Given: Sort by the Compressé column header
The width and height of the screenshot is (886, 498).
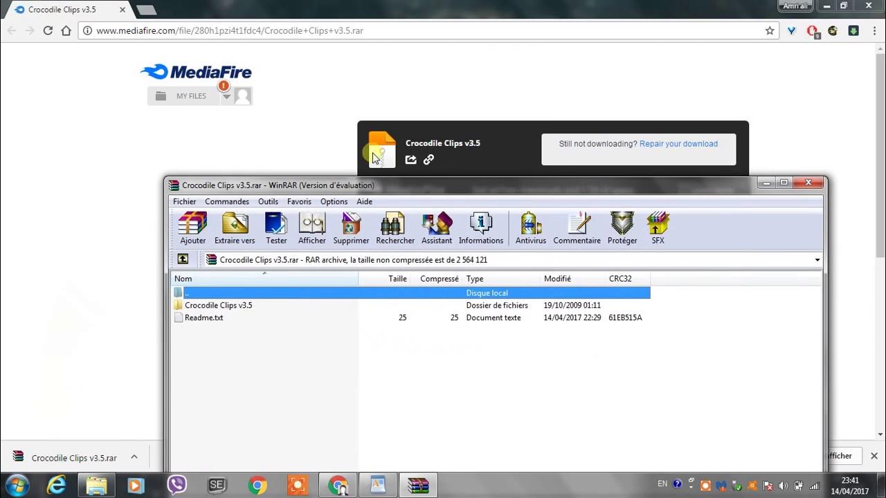Looking at the screenshot, I should tap(436, 279).
